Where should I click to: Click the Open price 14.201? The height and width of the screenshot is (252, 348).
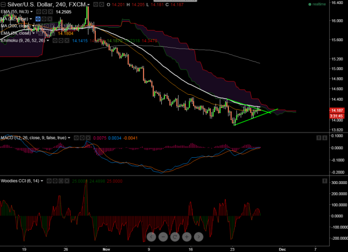click(118, 4)
